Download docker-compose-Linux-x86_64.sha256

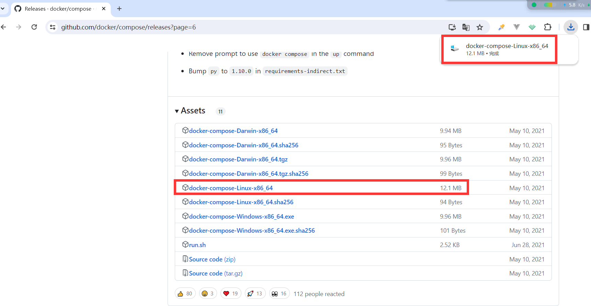pos(241,202)
